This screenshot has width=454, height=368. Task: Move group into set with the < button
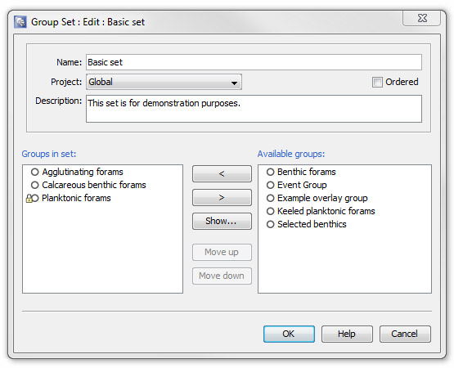pos(222,173)
